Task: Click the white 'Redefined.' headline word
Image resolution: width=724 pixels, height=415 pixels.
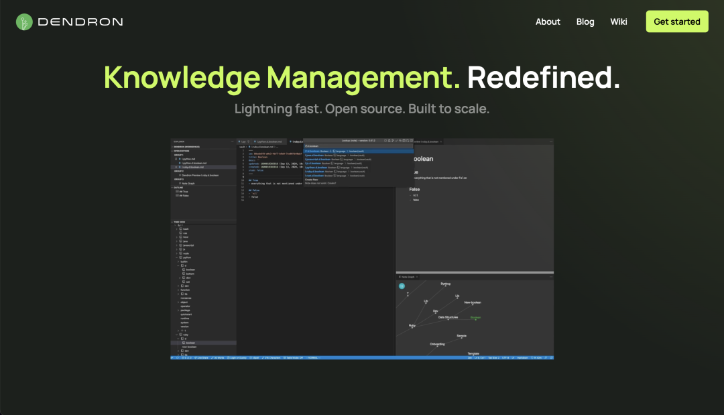Action: 544,77
